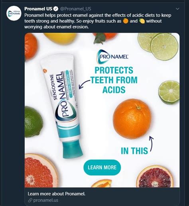Click the LEARN MORE button
Image resolution: width=189 pixels, height=206 pixels.
coord(102,167)
